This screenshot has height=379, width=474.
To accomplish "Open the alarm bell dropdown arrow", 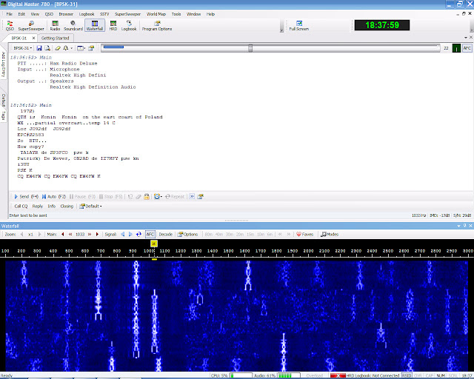I will click(x=72, y=48).
